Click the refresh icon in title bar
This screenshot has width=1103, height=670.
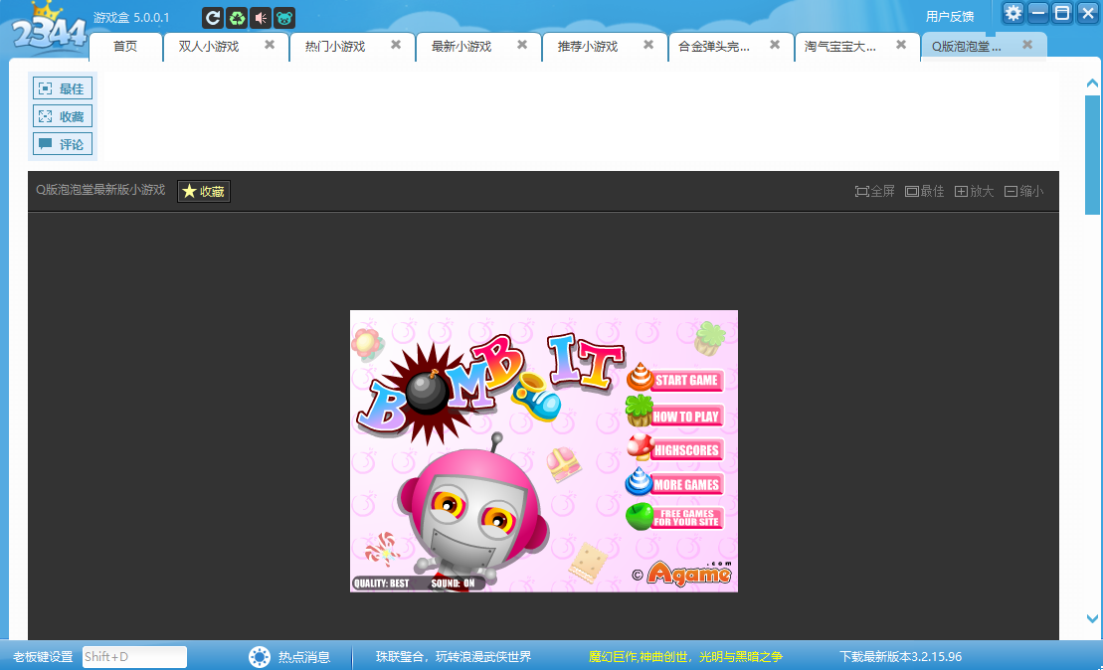[213, 18]
